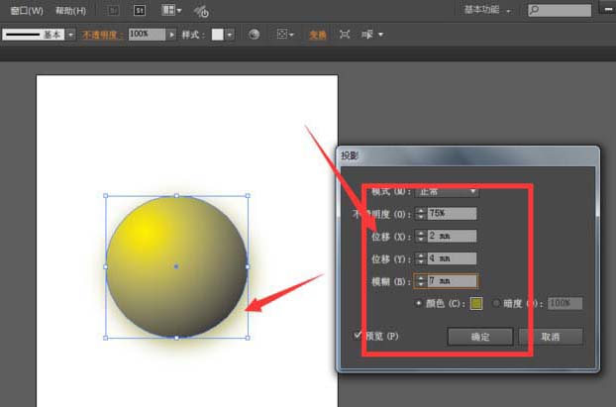Click the yellow gradient sphere on canvas
Image resolution: width=616 pixels, height=407 pixels.
[177, 266]
